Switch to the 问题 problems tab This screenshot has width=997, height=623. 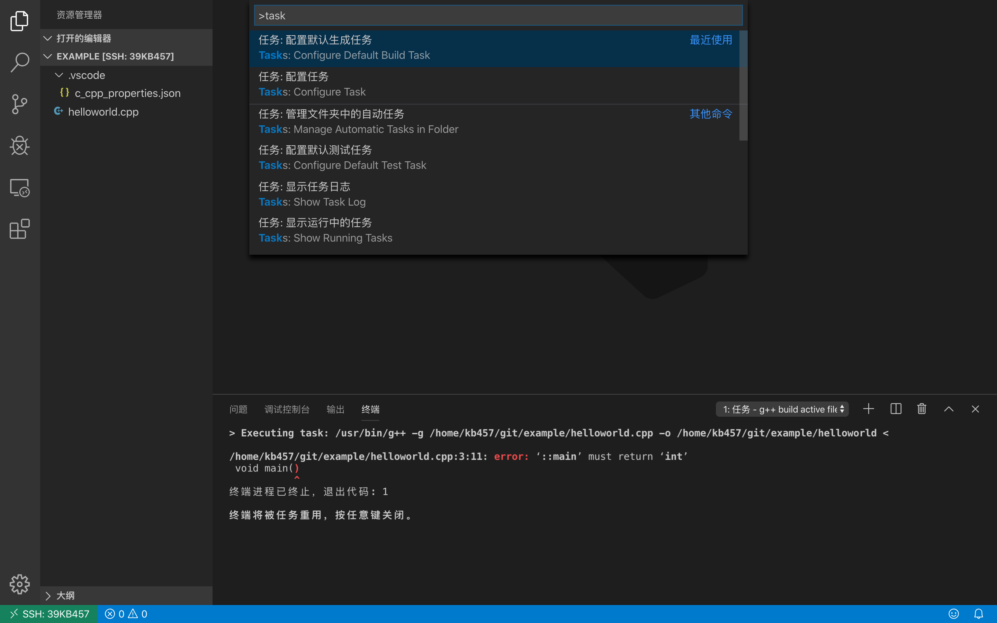pos(238,409)
